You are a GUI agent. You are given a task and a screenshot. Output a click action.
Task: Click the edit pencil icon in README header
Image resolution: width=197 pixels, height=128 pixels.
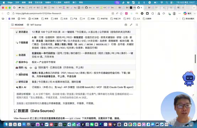(131, 25)
